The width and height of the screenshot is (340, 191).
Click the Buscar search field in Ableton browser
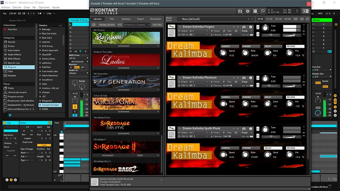point(18,20)
